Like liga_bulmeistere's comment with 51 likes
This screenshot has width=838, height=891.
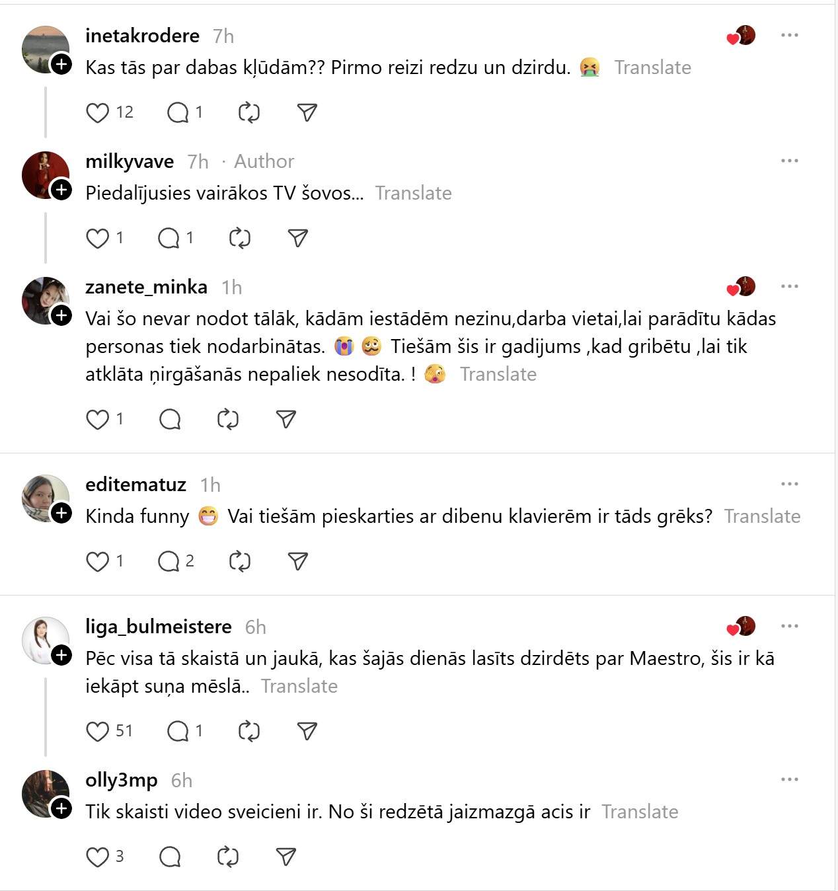click(x=98, y=731)
